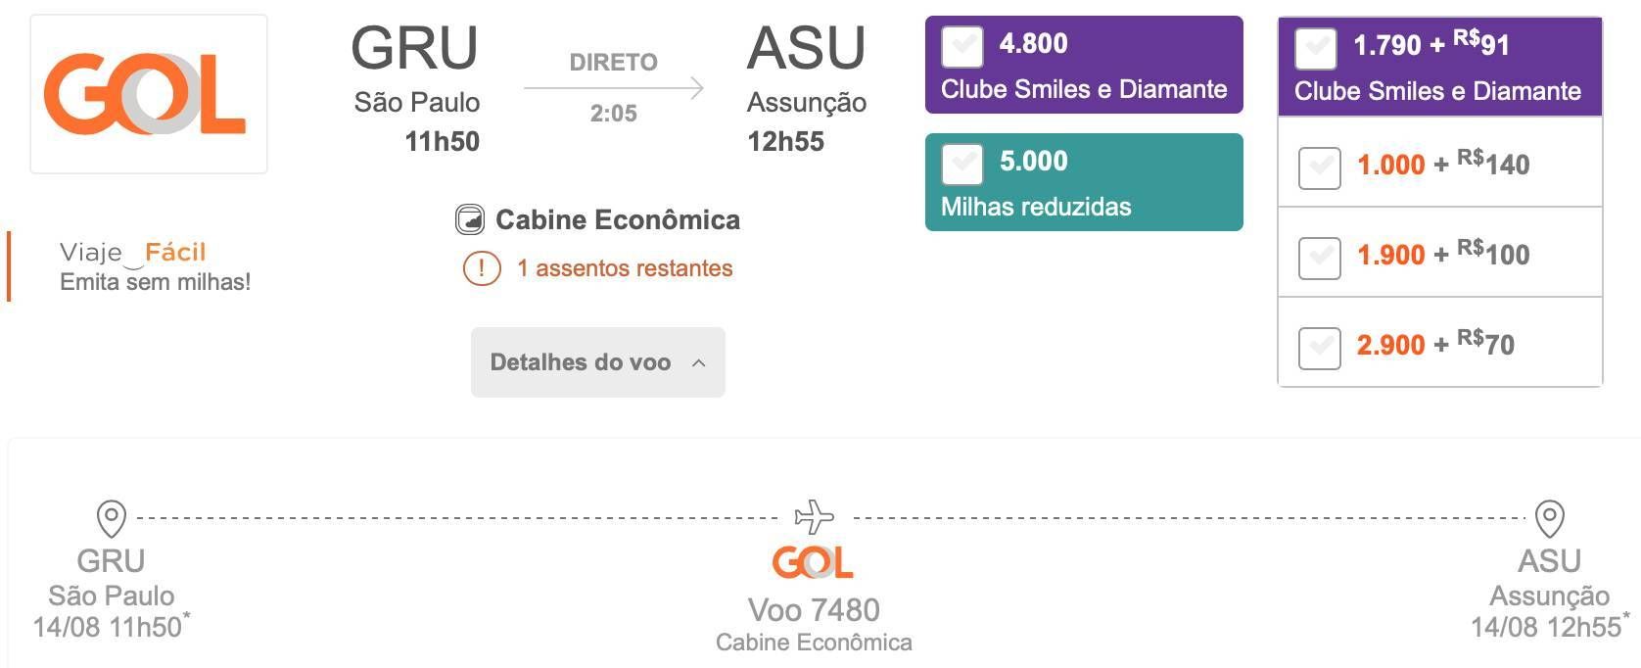
Task: Check the 1.790 + R$91 Clube Smiles option
Action: pyautogui.click(x=1315, y=48)
